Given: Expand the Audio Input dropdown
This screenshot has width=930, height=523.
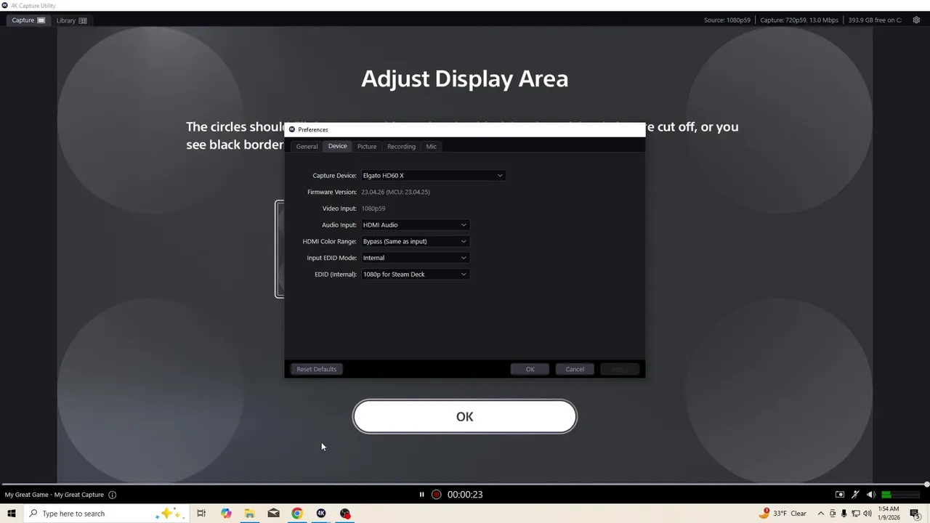Looking at the screenshot, I should coord(415,225).
